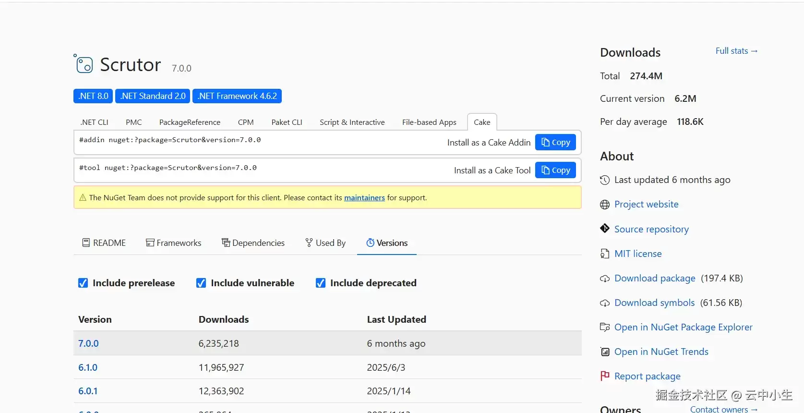The width and height of the screenshot is (804, 413).
Task: Click the 11,965,927 downloads cell
Action: 221,367
